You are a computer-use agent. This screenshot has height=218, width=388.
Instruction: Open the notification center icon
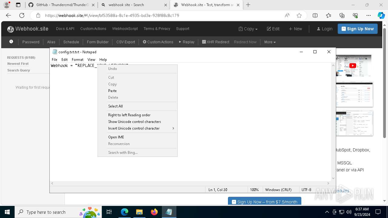coord(378,212)
